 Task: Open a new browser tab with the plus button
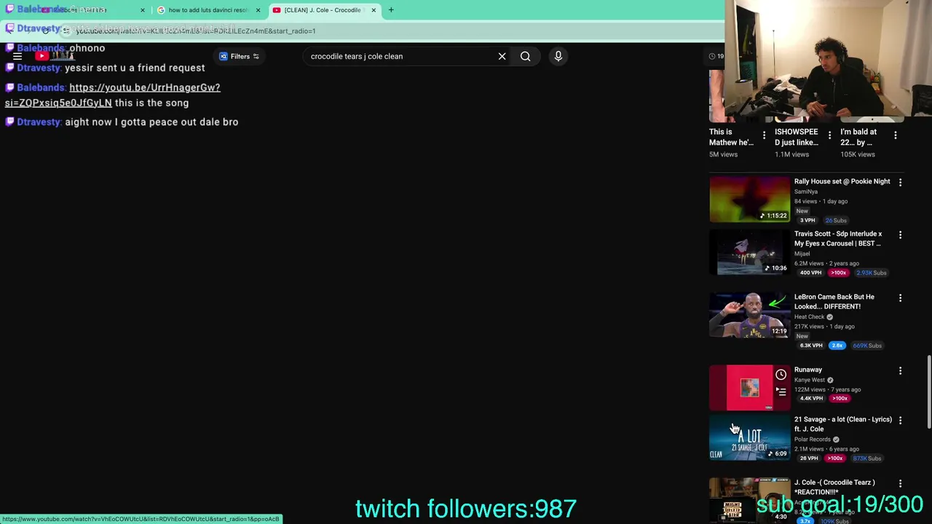click(391, 10)
